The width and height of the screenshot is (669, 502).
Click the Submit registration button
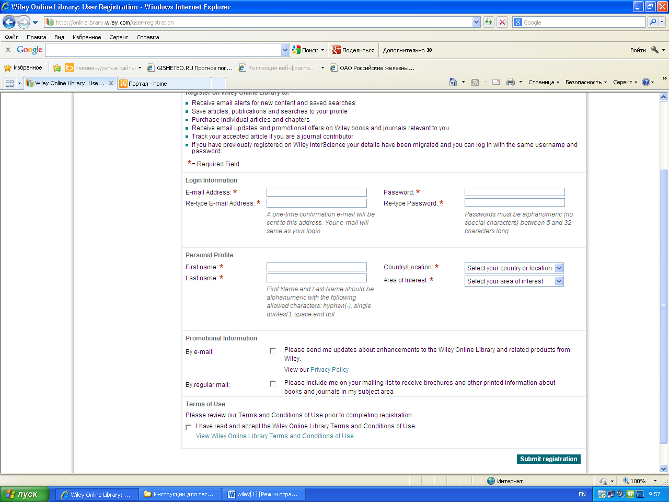549,459
